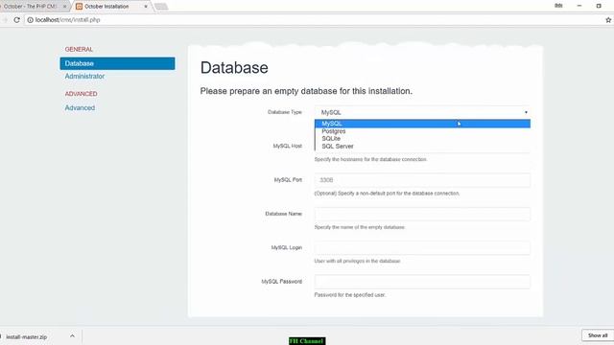Open the Advanced settings section
Image resolution: width=614 pixels, height=345 pixels.
[x=80, y=107]
